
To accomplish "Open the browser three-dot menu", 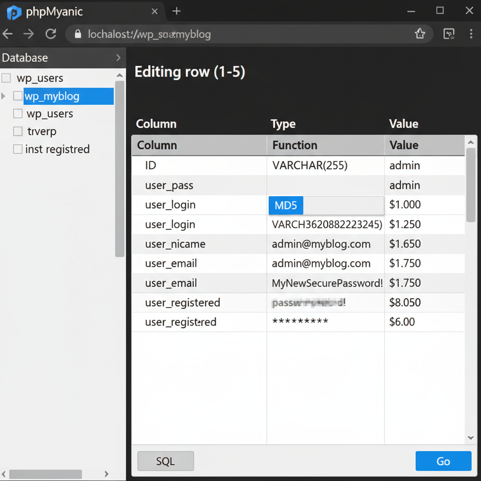I will (x=471, y=34).
